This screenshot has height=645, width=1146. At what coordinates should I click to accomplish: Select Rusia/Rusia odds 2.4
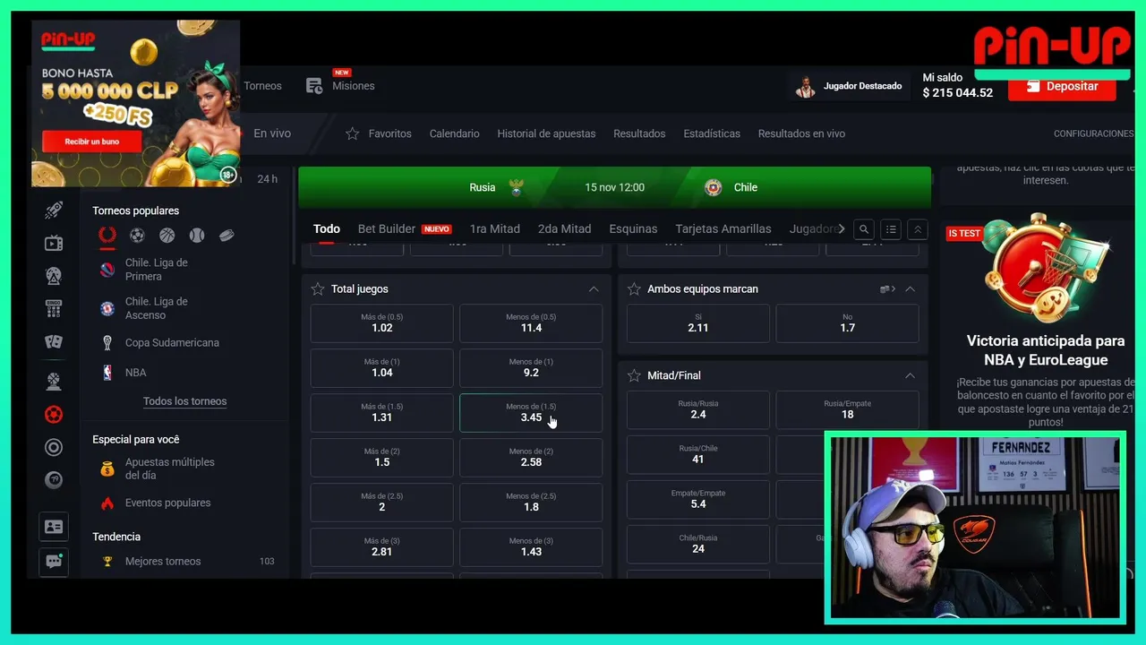(x=698, y=409)
